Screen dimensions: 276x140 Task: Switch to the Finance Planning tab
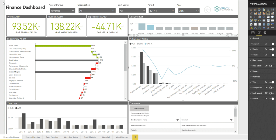[32, 137]
